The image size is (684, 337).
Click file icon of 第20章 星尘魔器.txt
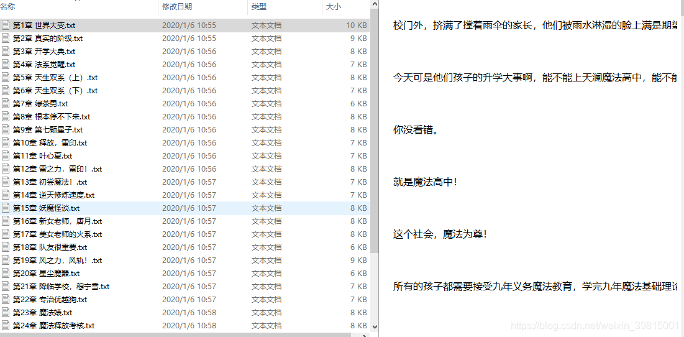pos(5,274)
